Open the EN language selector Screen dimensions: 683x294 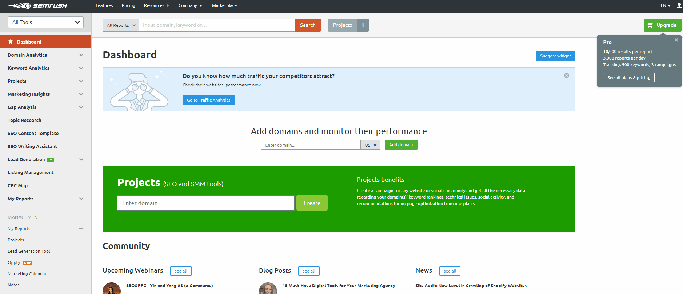pos(665,5)
